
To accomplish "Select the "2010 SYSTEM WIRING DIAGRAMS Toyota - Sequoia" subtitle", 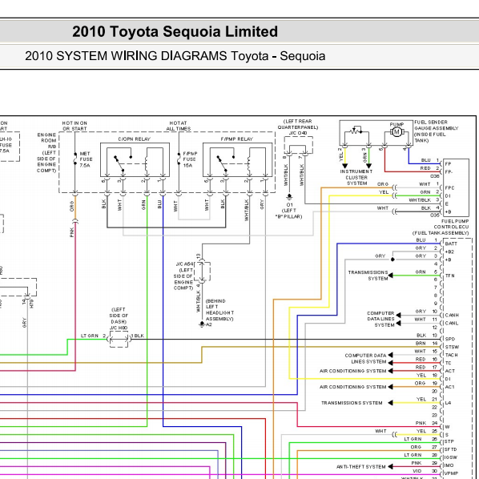I will point(175,56).
